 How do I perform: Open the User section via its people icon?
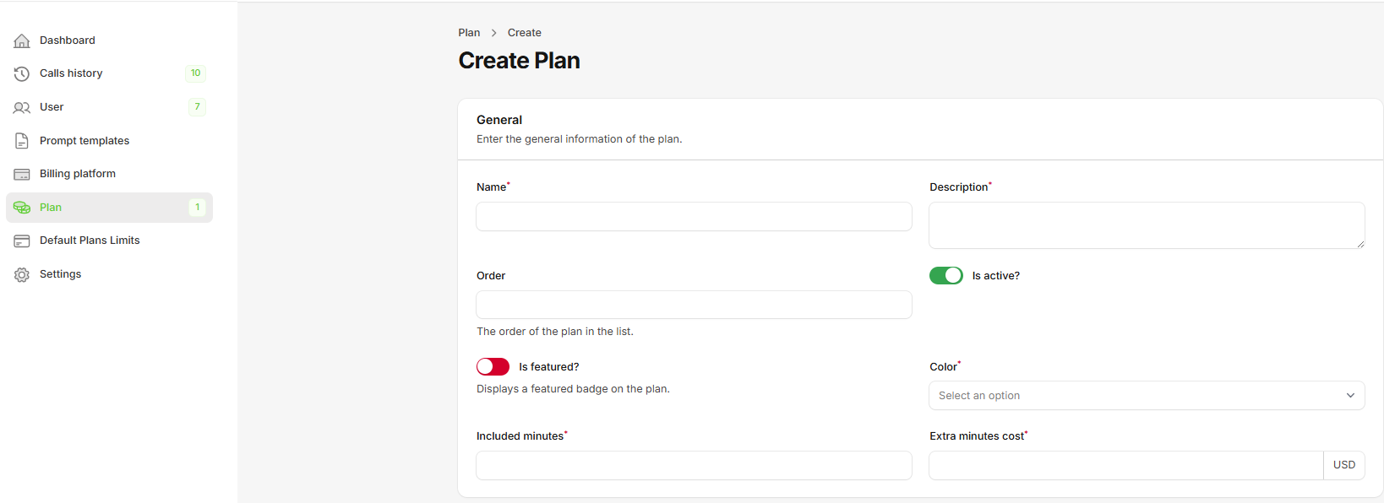click(x=21, y=107)
